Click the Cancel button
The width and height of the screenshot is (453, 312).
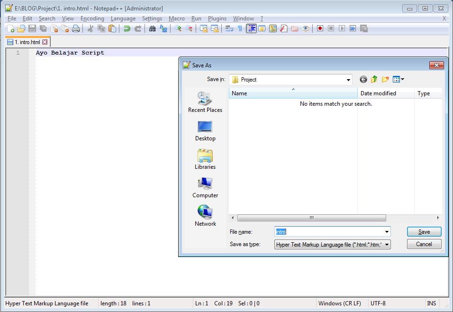point(424,244)
